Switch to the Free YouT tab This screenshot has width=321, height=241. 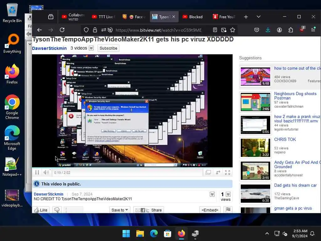click(224, 17)
